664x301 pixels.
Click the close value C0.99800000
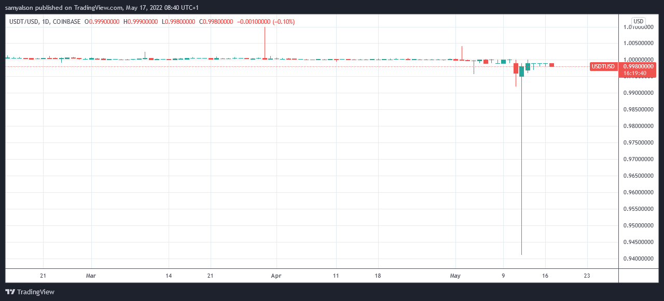pos(216,21)
